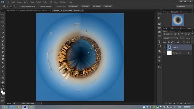Select the Gradient tool

[3, 56]
